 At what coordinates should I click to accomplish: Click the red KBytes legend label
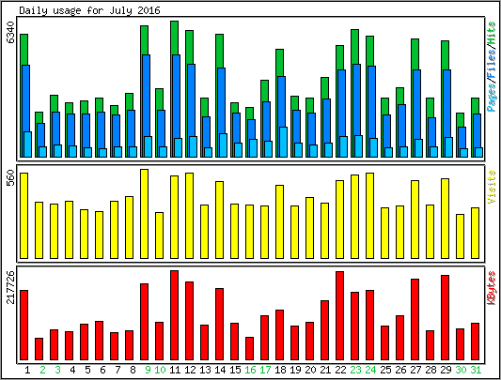click(492, 288)
